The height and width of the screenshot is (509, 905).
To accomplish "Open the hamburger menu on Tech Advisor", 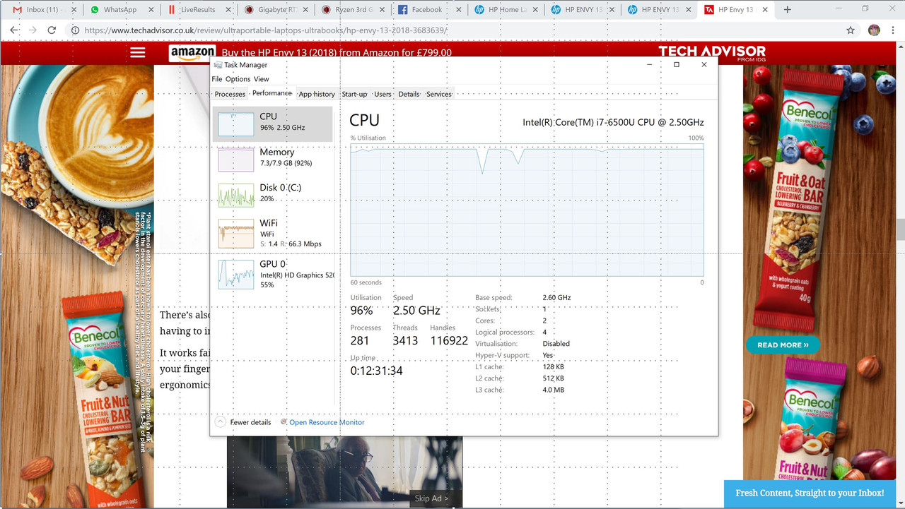I will [137, 52].
